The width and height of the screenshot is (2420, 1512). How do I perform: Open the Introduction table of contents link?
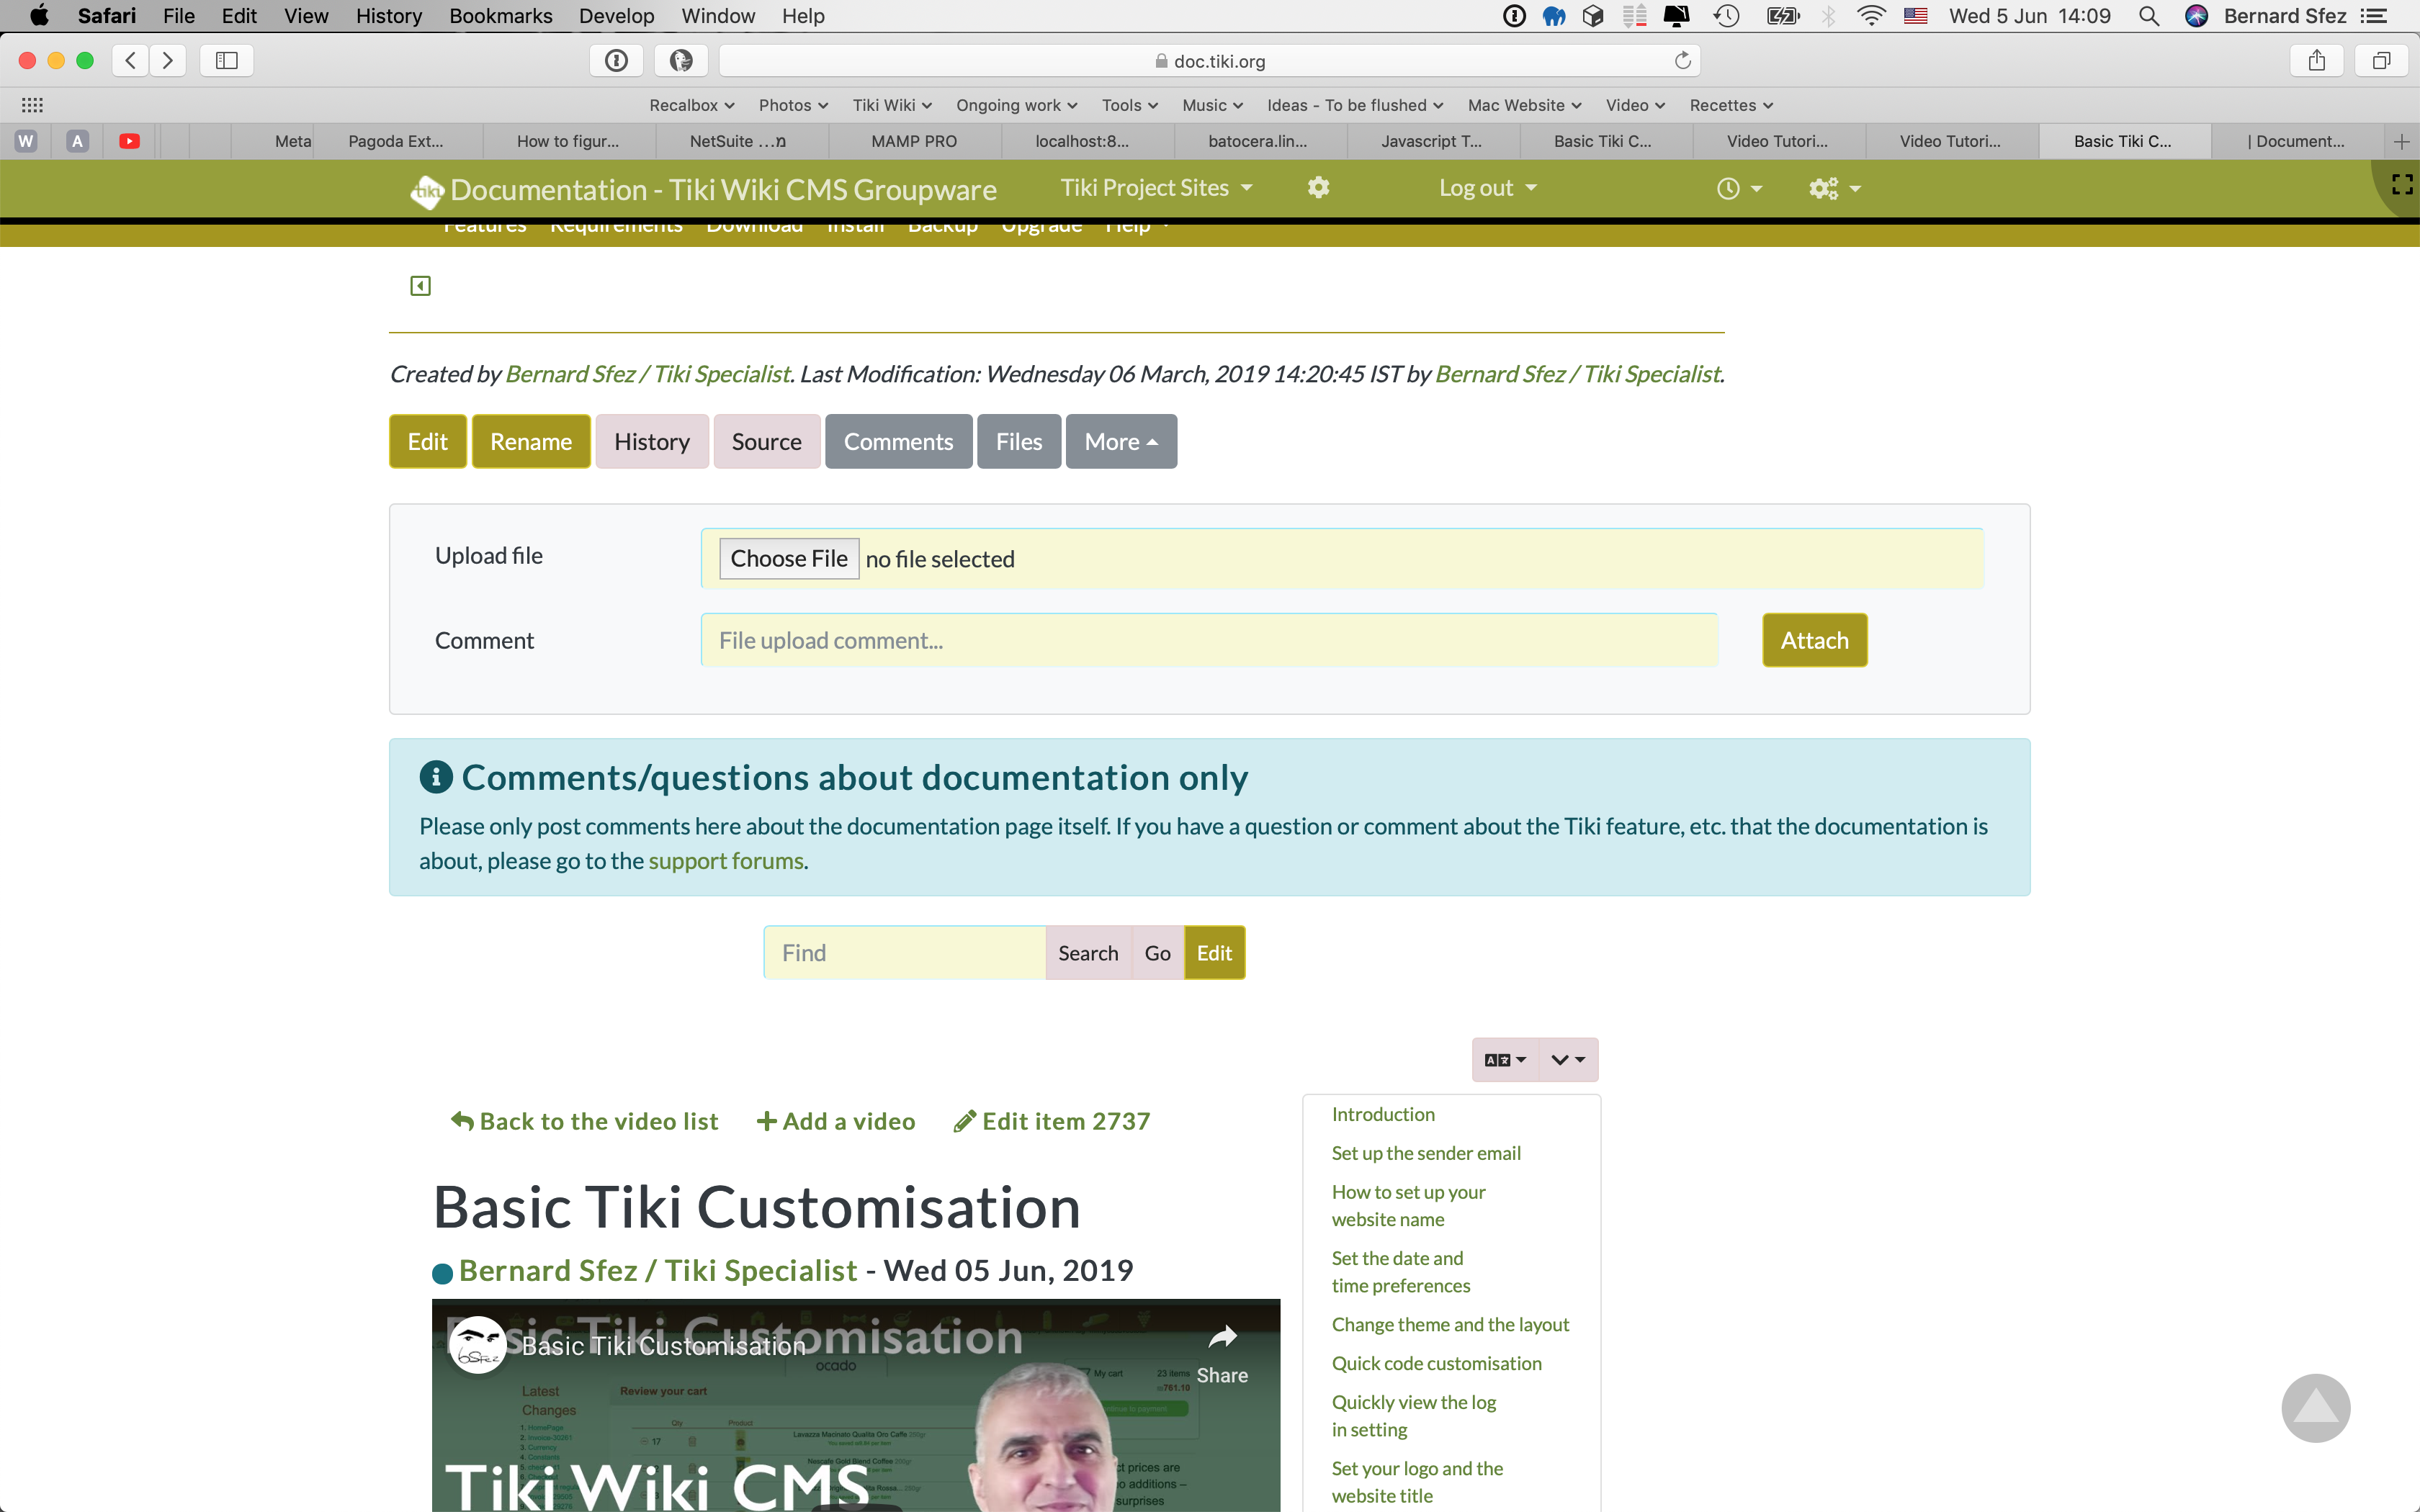point(1383,1114)
